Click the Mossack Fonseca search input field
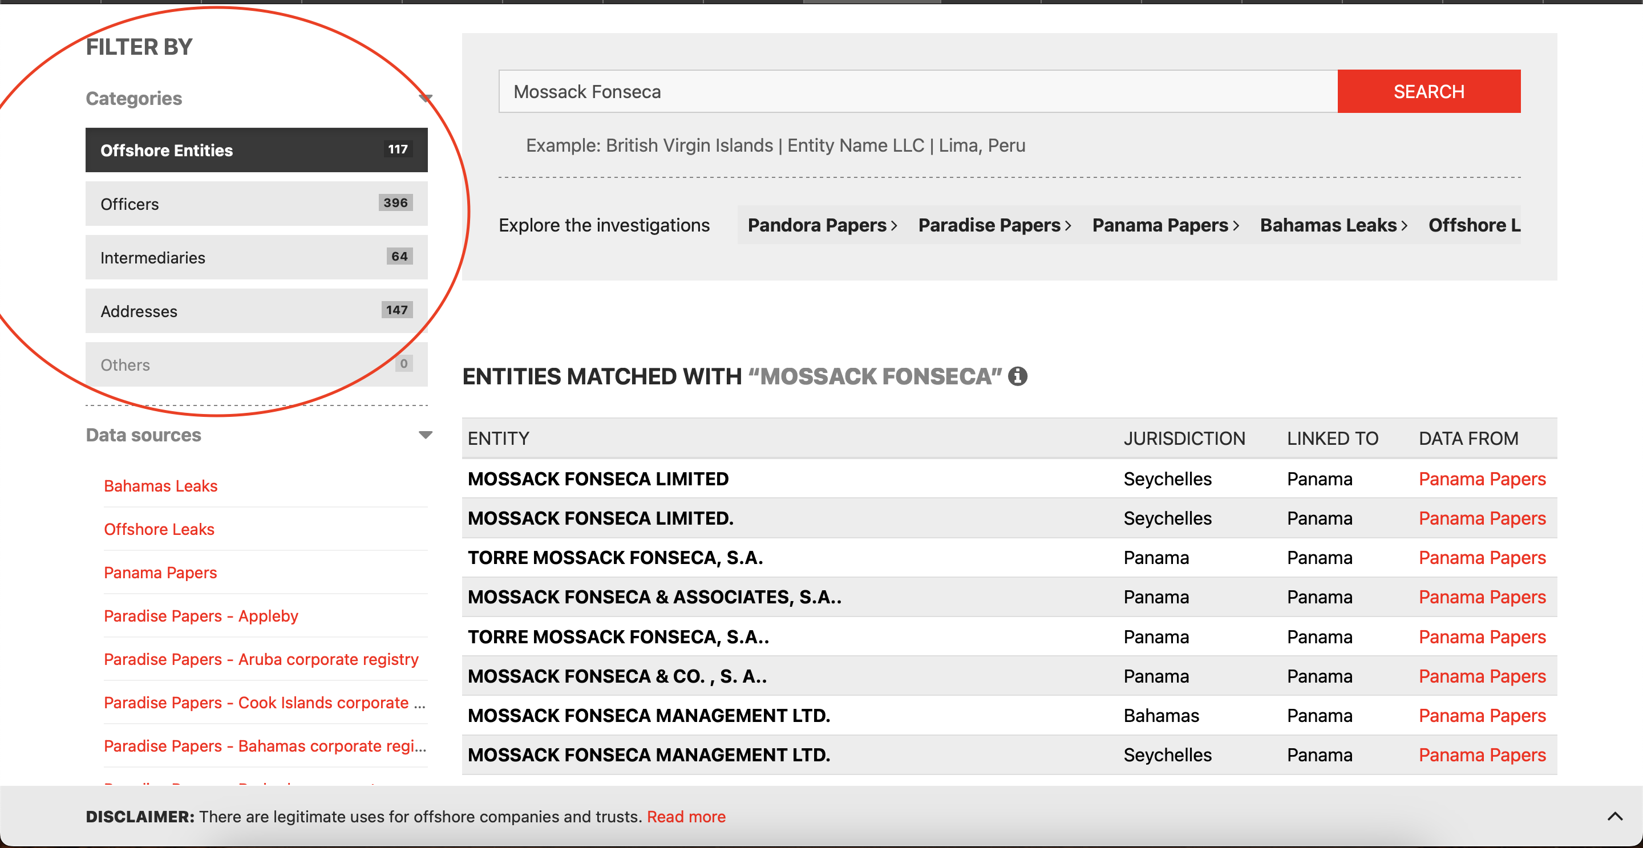Image resolution: width=1643 pixels, height=848 pixels. tap(917, 91)
